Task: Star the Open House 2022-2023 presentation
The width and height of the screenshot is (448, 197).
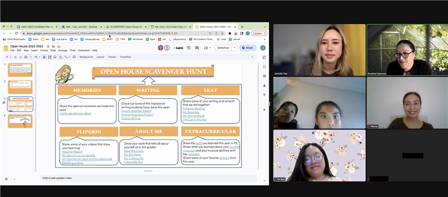Action: (x=48, y=47)
